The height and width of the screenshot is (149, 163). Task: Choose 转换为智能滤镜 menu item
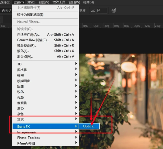click(45, 15)
